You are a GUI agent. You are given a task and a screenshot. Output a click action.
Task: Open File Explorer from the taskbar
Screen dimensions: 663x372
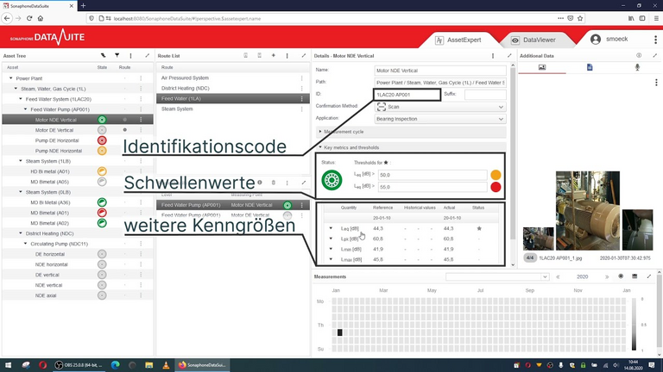click(x=148, y=365)
